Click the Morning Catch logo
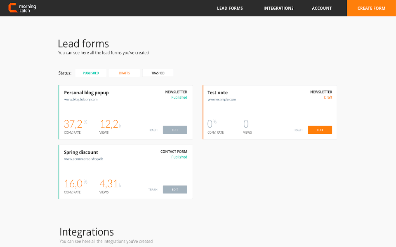Viewport: 396px width, 247px height. coord(22,8)
